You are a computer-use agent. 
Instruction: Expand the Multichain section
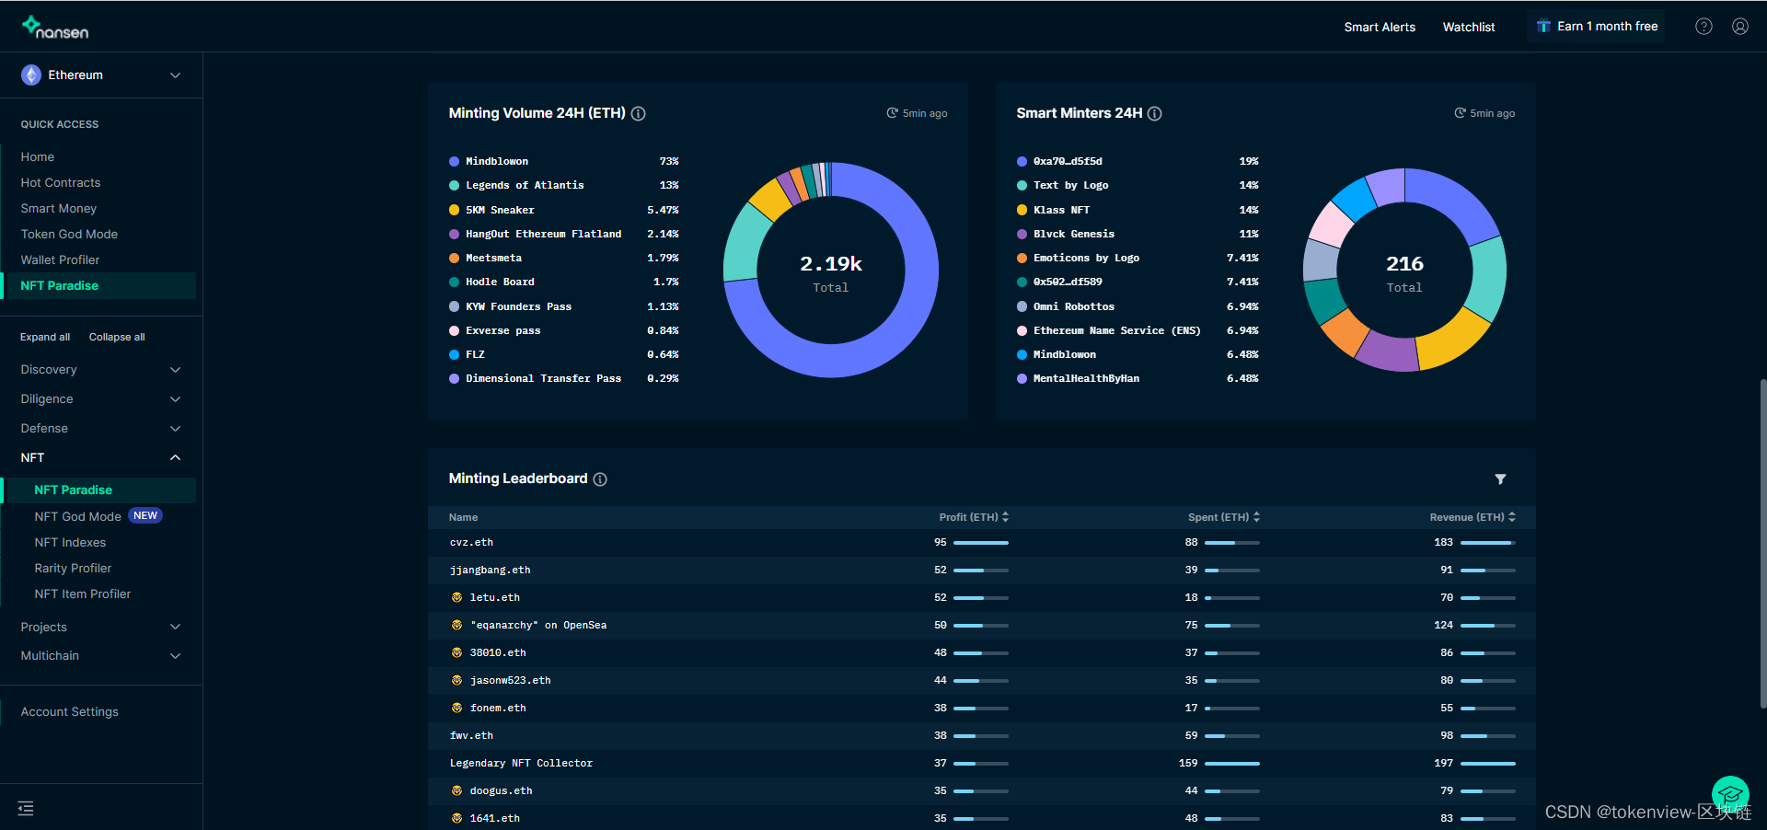[x=101, y=656]
